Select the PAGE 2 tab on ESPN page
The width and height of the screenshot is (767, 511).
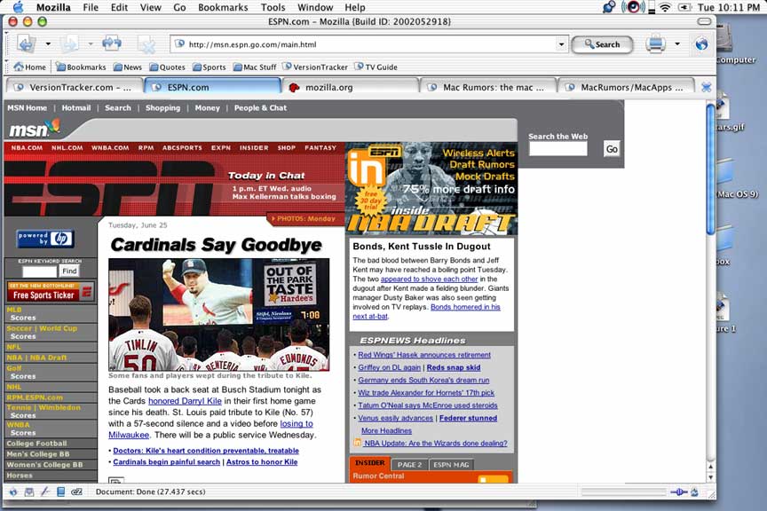[x=409, y=465]
